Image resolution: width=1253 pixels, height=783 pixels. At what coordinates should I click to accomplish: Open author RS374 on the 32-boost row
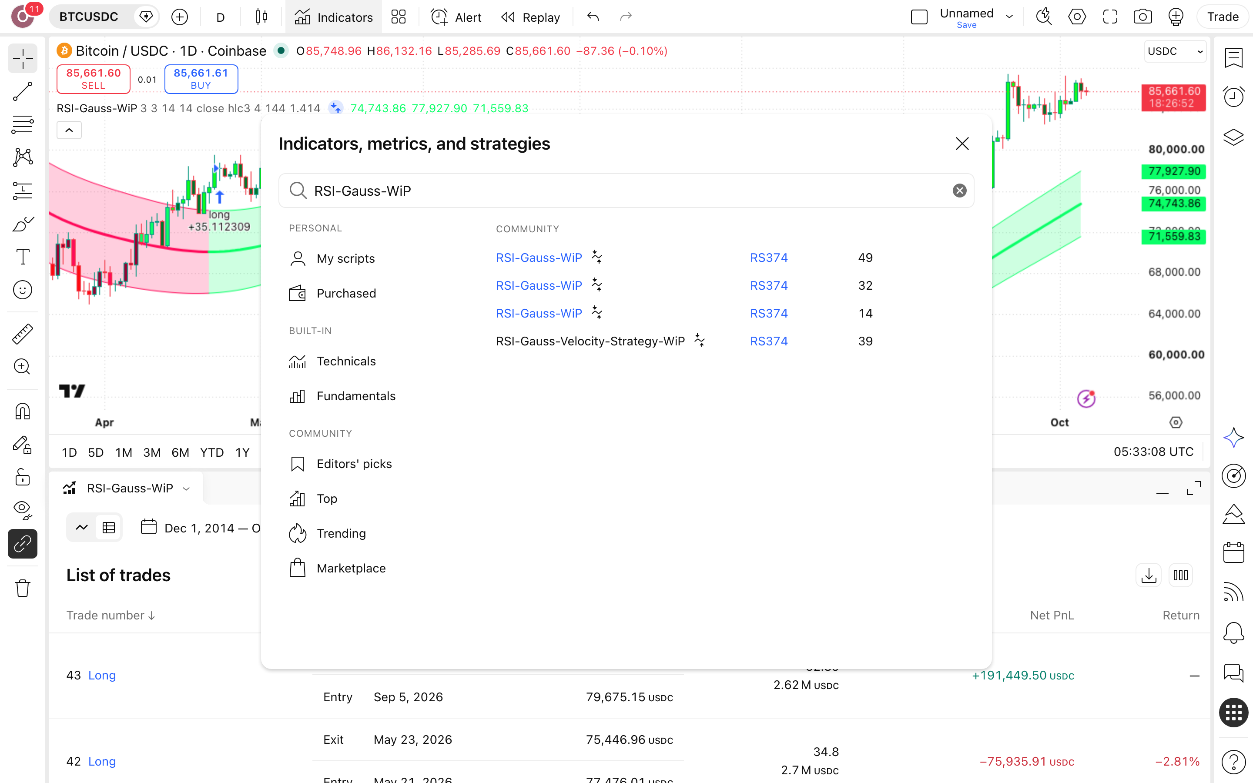click(769, 285)
